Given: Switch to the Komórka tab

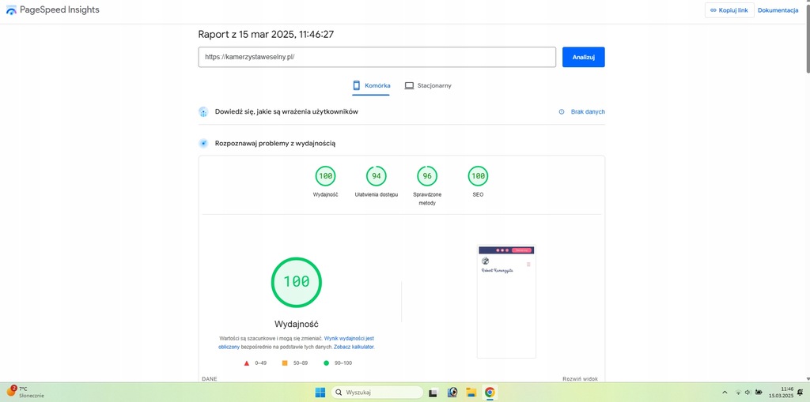Looking at the screenshot, I should coord(371,85).
